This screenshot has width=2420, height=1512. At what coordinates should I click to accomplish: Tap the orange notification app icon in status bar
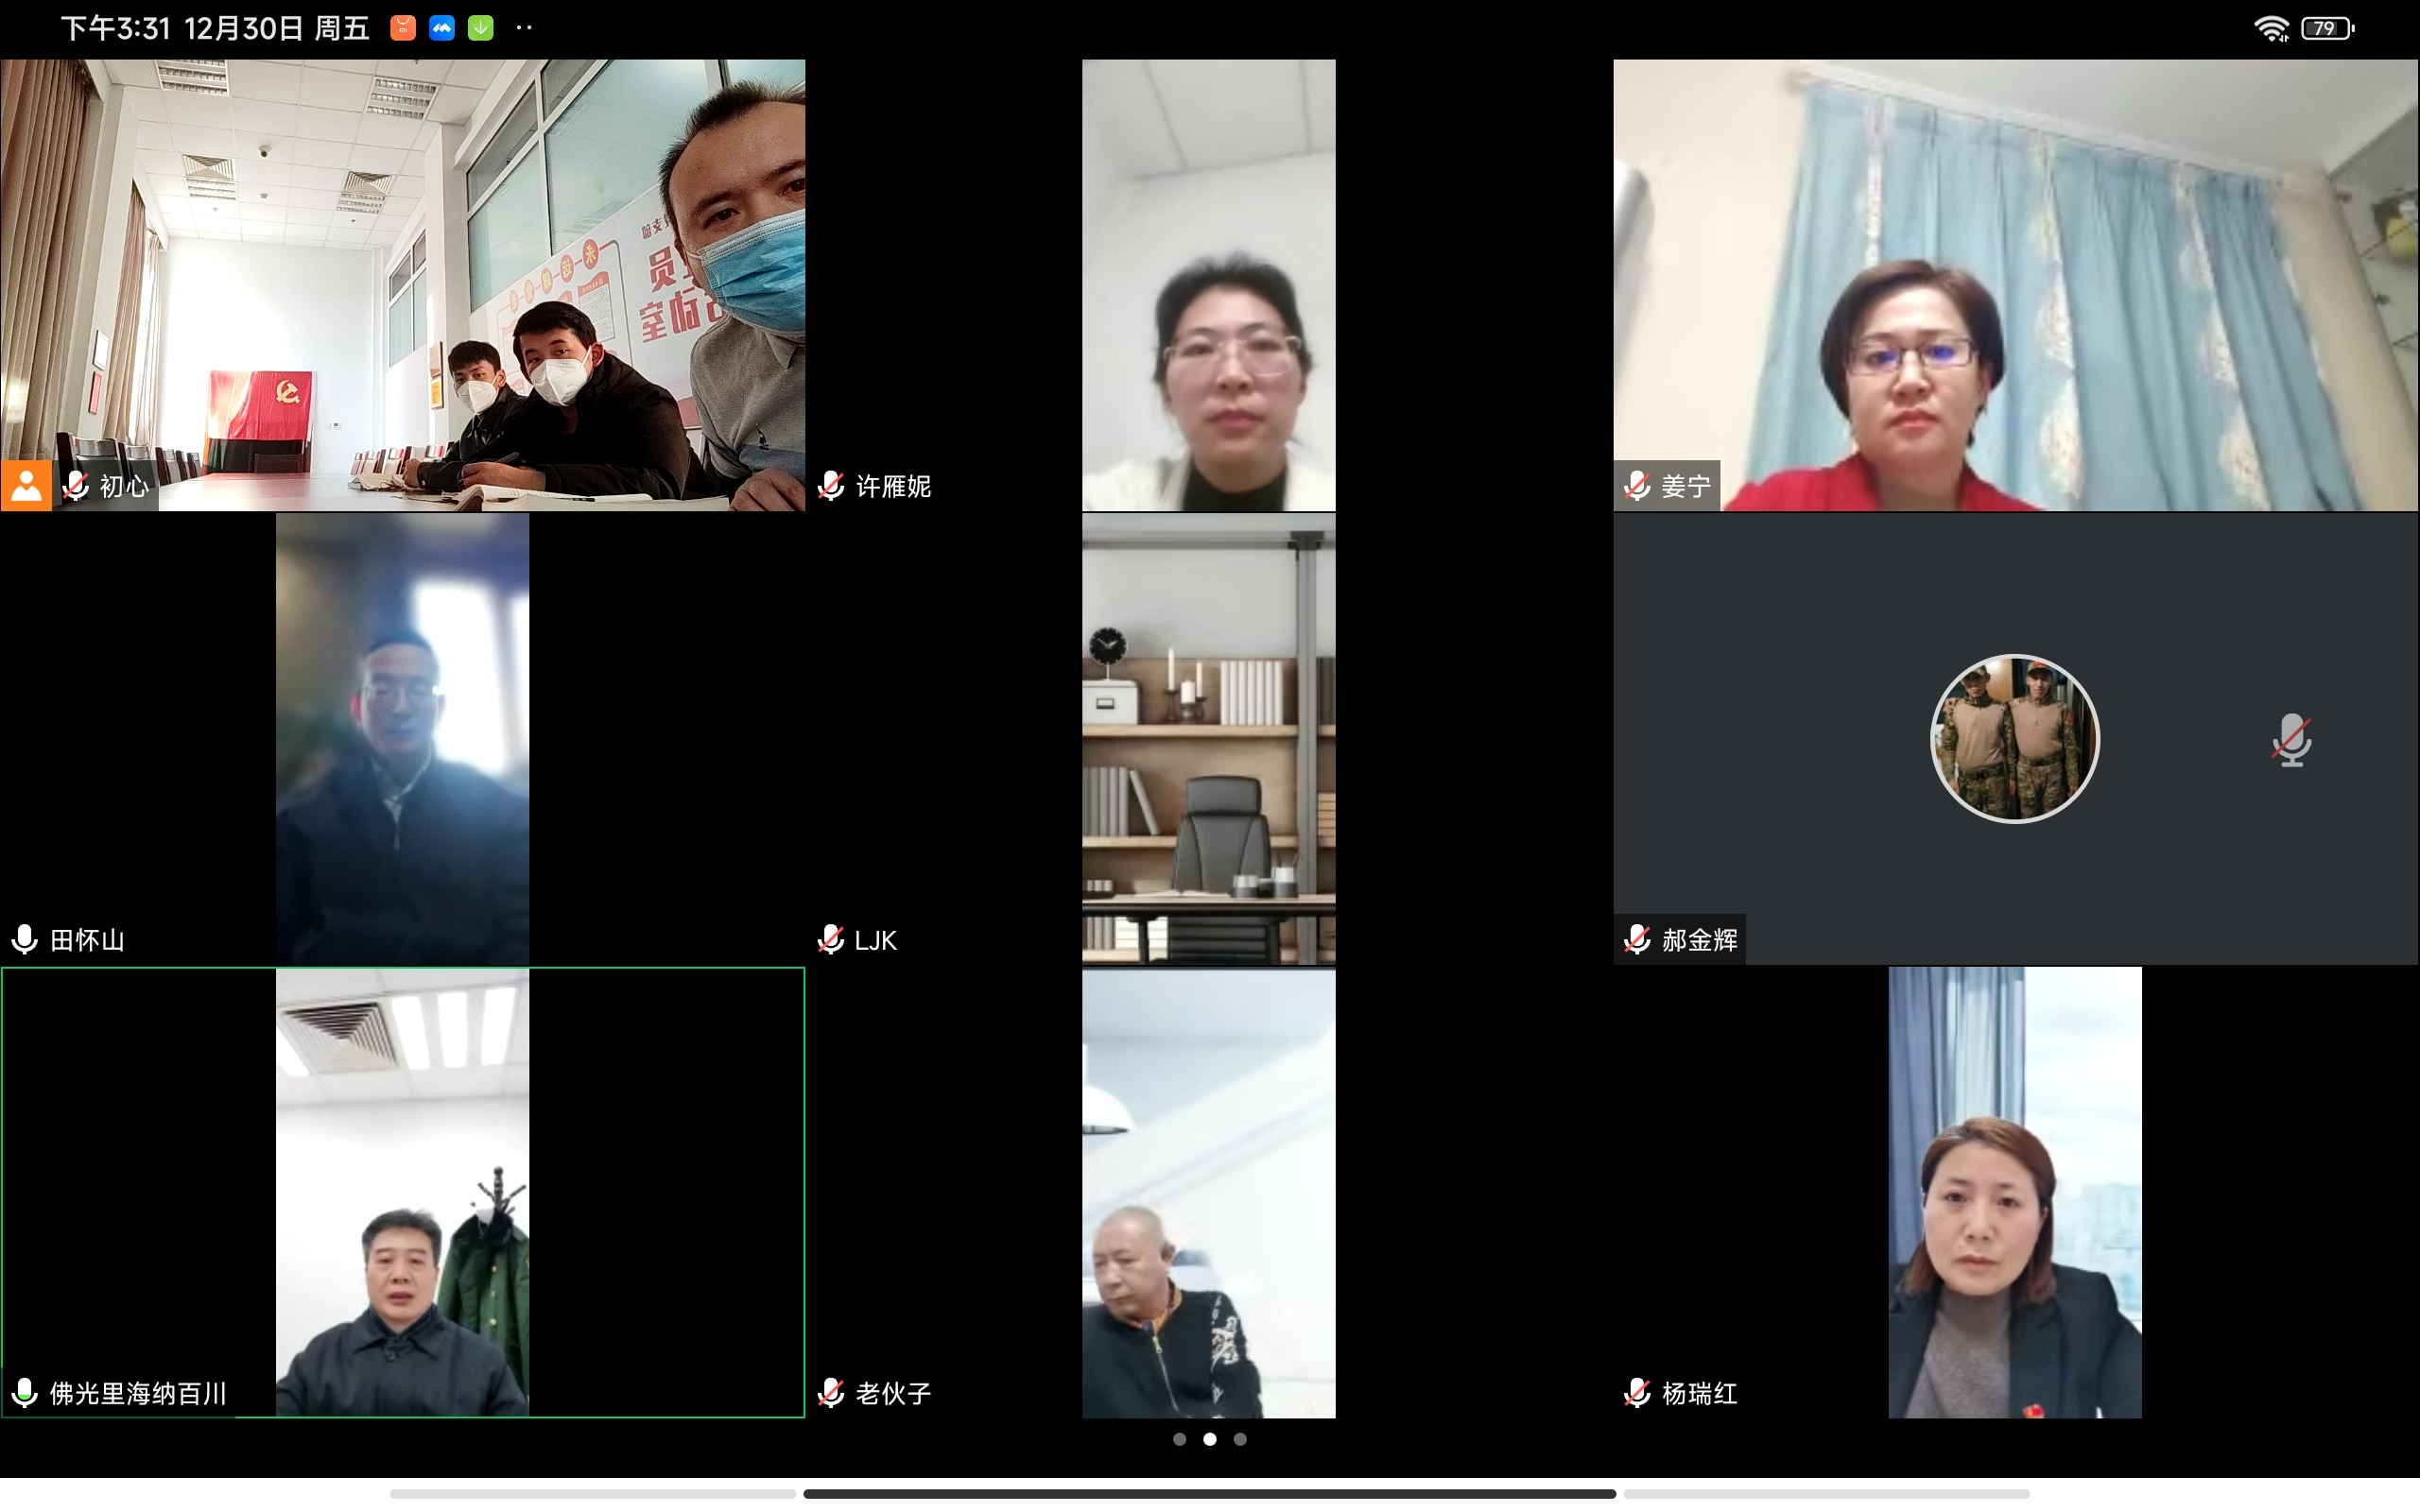[403, 28]
